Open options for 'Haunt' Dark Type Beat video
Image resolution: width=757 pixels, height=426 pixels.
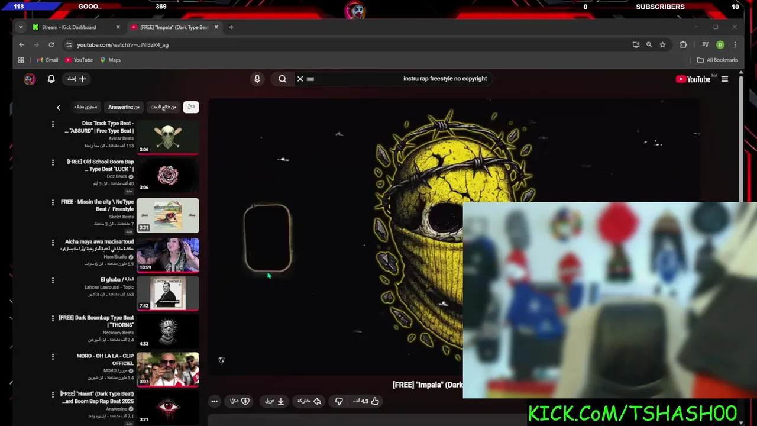pos(53,394)
